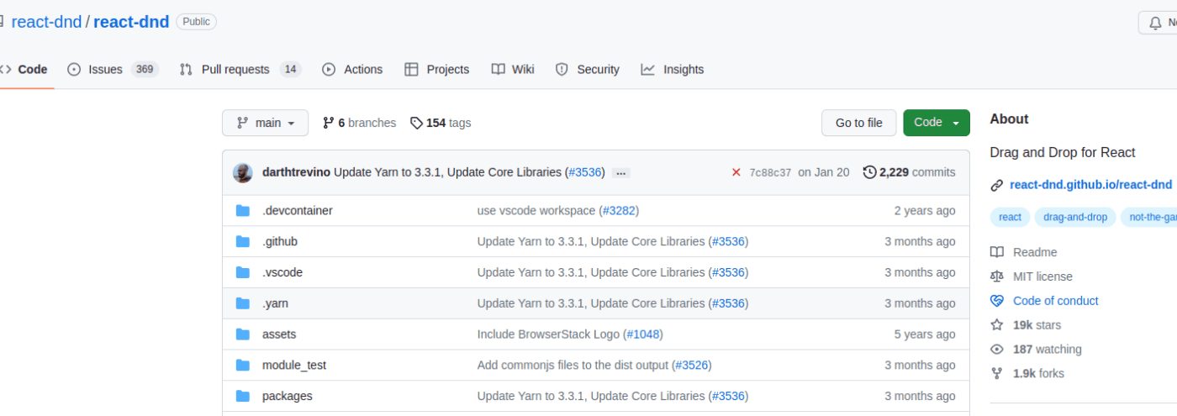This screenshot has width=1177, height=416.
Task: Open 'use vscode workspace' commit message
Action: point(536,211)
